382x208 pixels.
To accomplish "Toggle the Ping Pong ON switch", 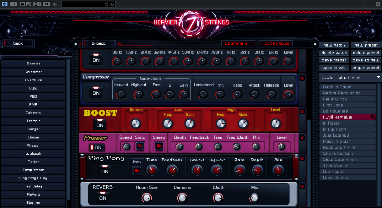I will (x=105, y=170).
